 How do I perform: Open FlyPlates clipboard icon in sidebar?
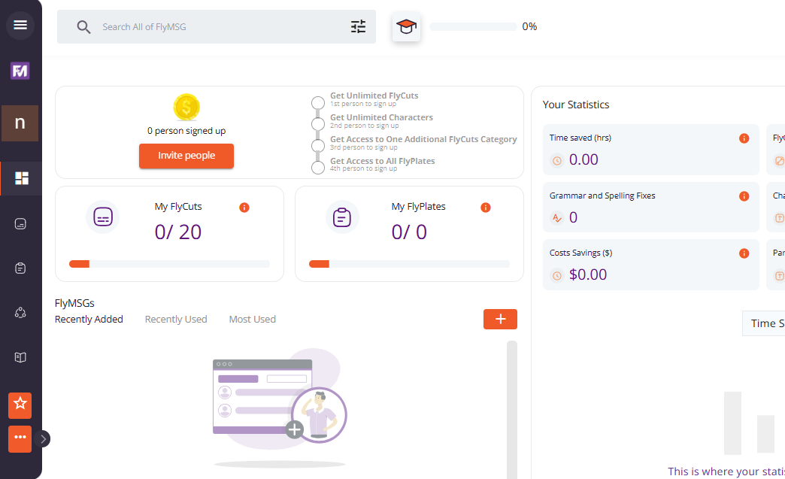pyautogui.click(x=20, y=268)
